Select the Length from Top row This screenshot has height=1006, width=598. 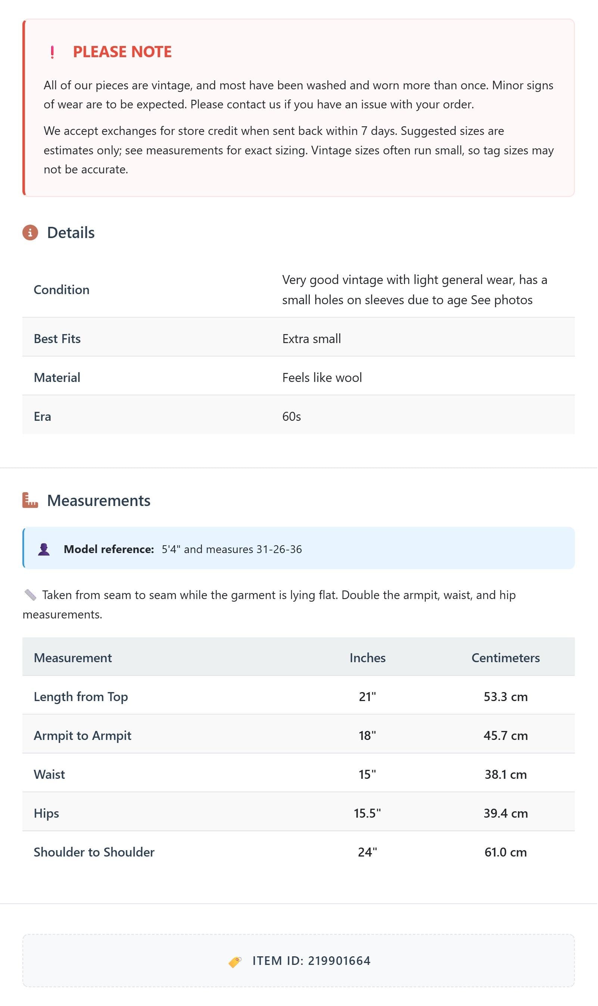[299, 697]
